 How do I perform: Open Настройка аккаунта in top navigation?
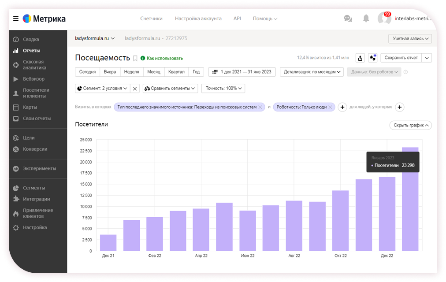[x=198, y=19]
